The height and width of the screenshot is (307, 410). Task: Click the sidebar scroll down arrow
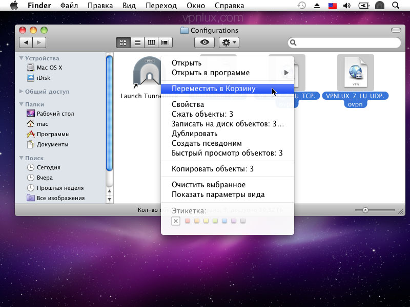[x=109, y=199]
